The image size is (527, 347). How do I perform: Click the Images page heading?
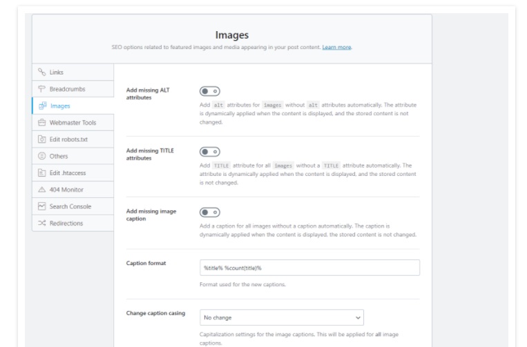click(x=232, y=35)
